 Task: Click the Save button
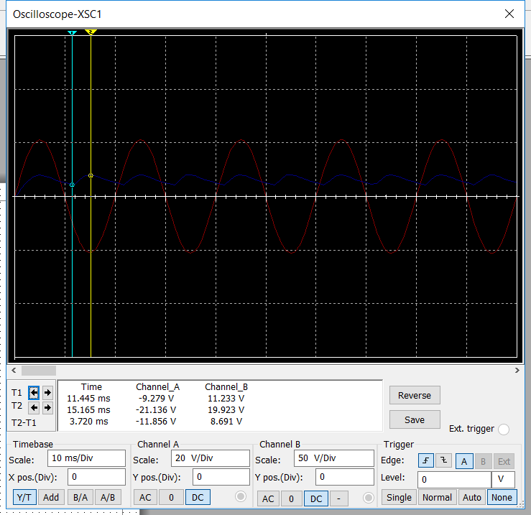[x=415, y=419]
